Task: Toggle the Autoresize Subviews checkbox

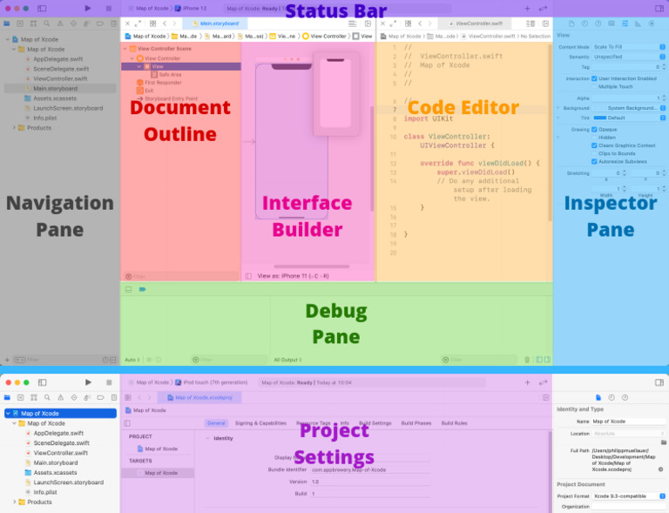Action: point(594,162)
